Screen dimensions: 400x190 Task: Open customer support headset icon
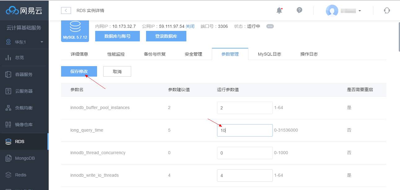pyautogui.click(x=386, y=10)
